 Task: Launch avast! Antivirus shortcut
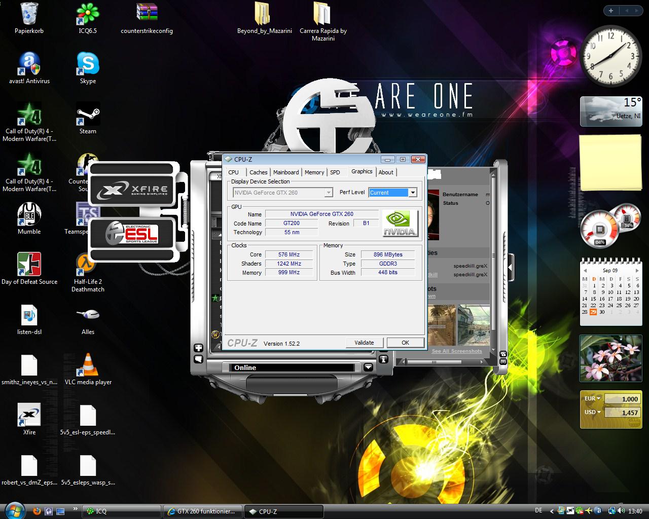[29, 68]
